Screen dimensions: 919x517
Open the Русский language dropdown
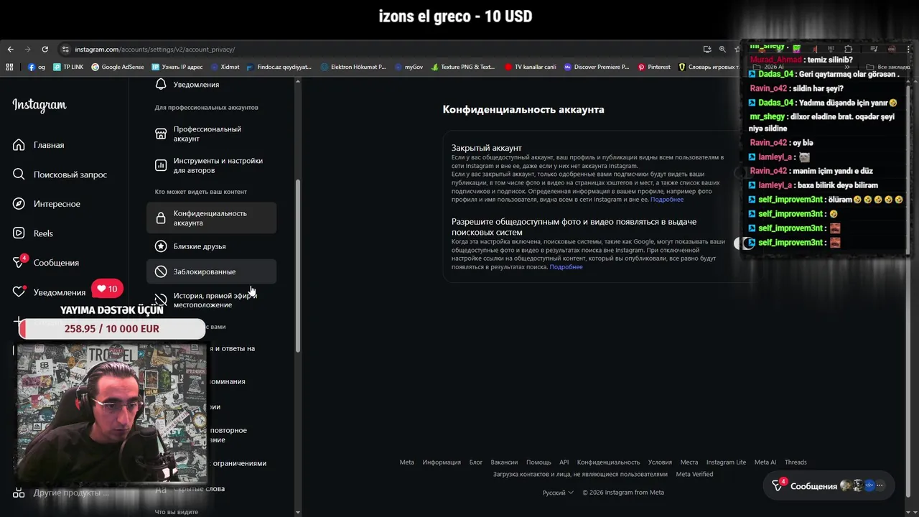[x=558, y=493]
